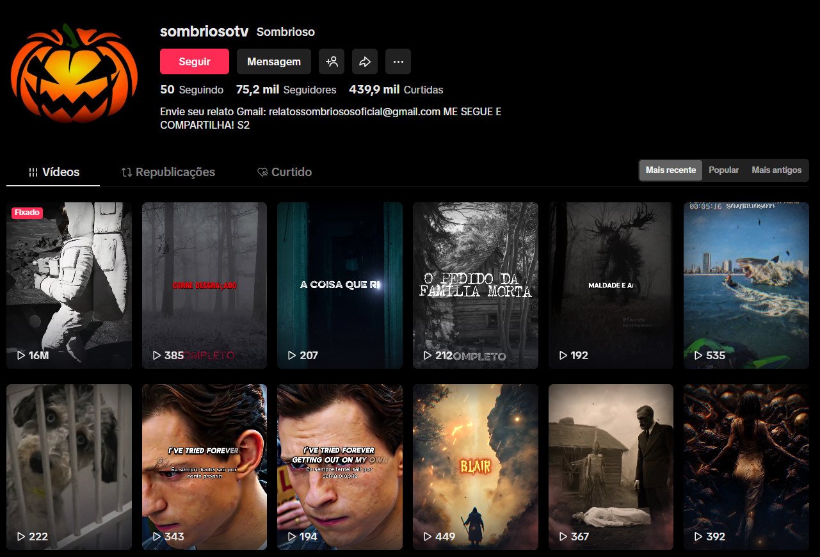This screenshot has width=820, height=557.
Task: Click the Mensagem button
Action: [273, 61]
